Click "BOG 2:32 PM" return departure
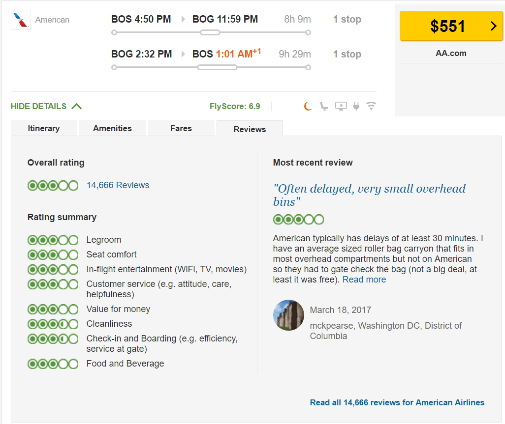The width and height of the screenshot is (505, 424). point(141,54)
